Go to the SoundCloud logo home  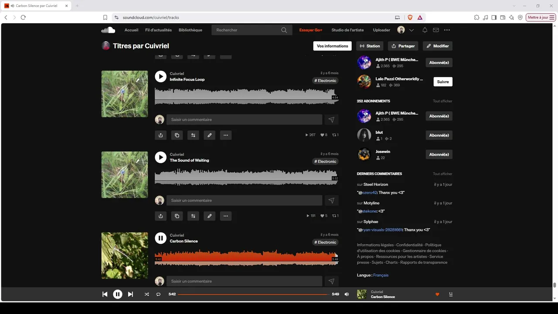tap(108, 30)
